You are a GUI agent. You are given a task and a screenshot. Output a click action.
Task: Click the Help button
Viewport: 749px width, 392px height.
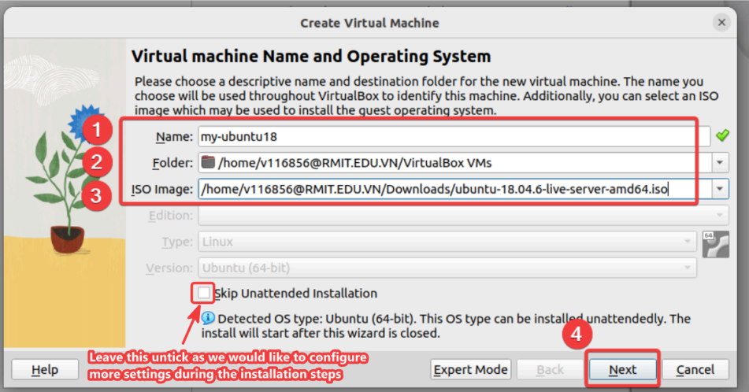(45, 369)
